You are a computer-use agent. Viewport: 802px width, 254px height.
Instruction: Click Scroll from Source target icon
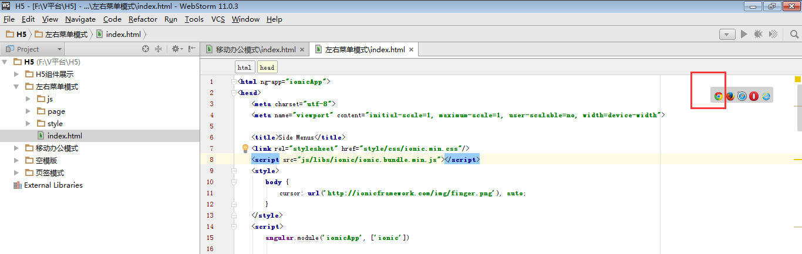[x=146, y=49]
